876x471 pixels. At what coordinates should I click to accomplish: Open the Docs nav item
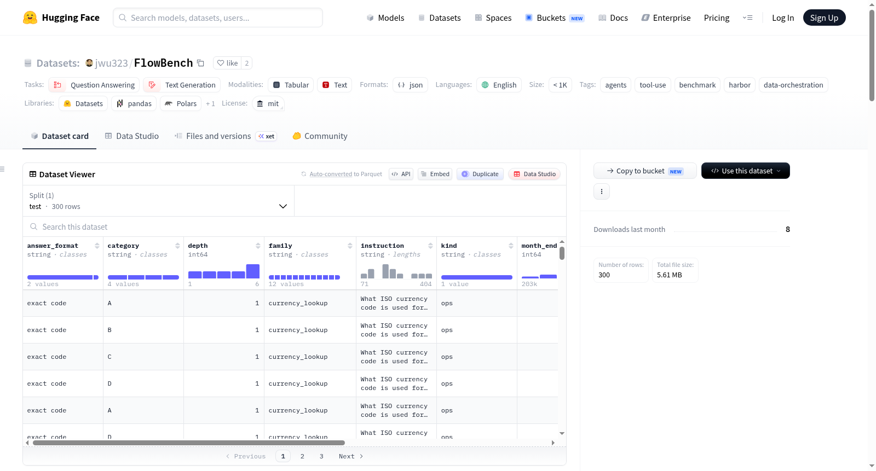(613, 18)
